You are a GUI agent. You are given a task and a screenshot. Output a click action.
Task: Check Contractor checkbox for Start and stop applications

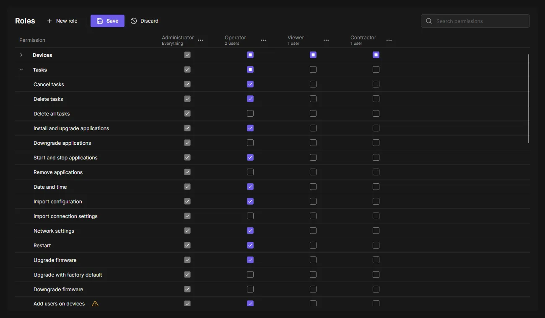coord(376,157)
